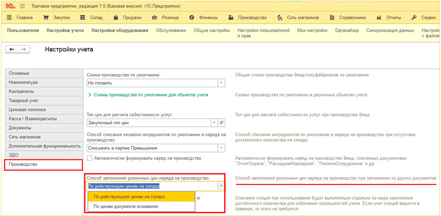Click the forward navigation arrow
The height and width of the screenshot is (216, 441).
coord(24,49)
